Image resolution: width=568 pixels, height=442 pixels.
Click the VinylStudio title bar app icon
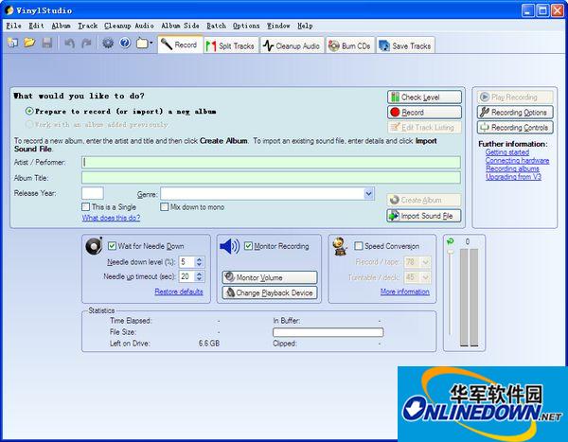click(9, 10)
